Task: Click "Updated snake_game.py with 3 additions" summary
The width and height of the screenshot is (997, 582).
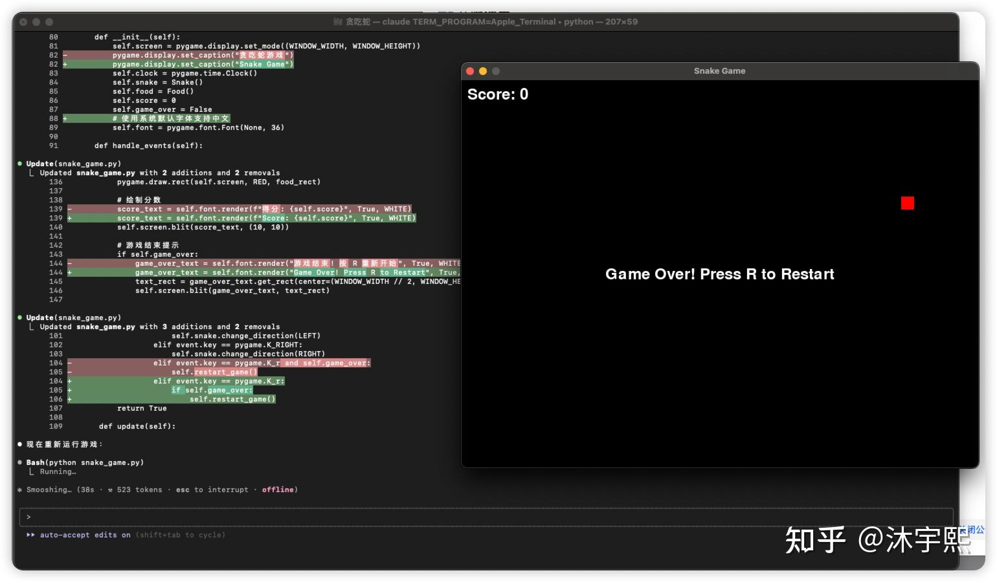Action: point(160,327)
